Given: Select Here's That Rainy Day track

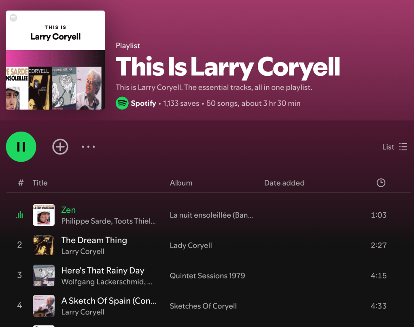Looking at the screenshot, I should [x=103, y=270].
